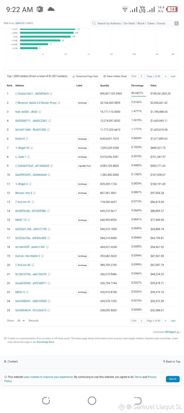Jump to Last page in top pagination
The width and height of the screenshot is (184, 413).
coord(173,76)
